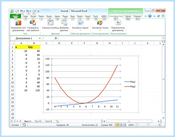
Task: Redo the action in Quick Access toolbar
Action: (x=28, y=11)
